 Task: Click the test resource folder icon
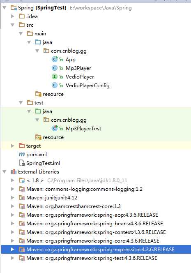[38, 137]
